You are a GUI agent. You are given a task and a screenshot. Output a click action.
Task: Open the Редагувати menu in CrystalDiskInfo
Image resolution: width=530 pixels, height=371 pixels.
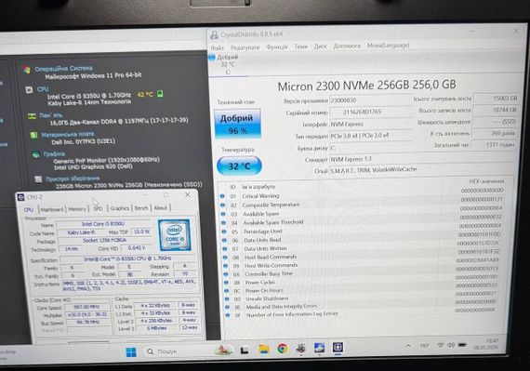tap(245, 47)
